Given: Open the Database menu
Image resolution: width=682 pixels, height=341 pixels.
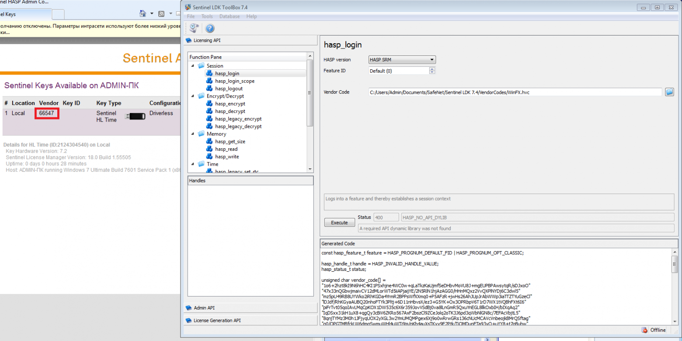Looking at the screenshot, I should click(230, 17).
